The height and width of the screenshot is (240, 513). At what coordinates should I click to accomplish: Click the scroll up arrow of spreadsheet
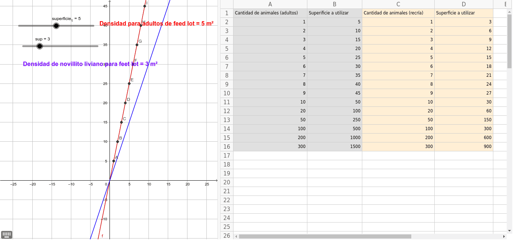tap(510, 12)
